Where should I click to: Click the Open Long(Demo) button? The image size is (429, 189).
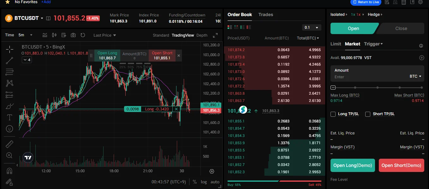point(353,165)
